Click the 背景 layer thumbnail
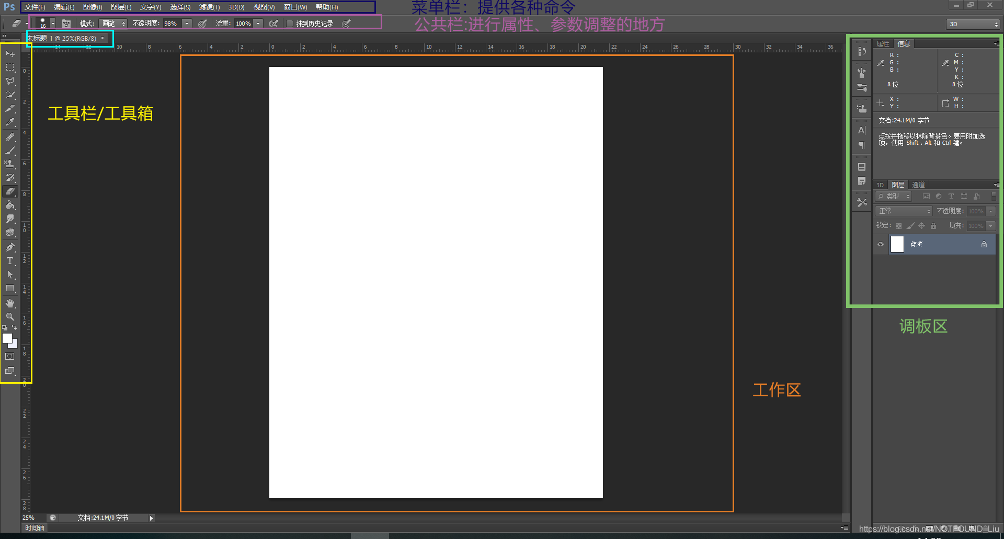1004x539 pixels. click(x=897, y=244)
